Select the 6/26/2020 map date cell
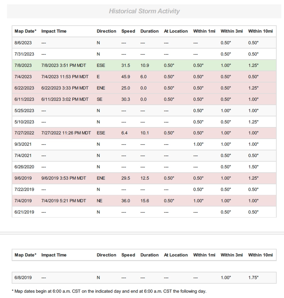284x298 pixels. (24, 167)
